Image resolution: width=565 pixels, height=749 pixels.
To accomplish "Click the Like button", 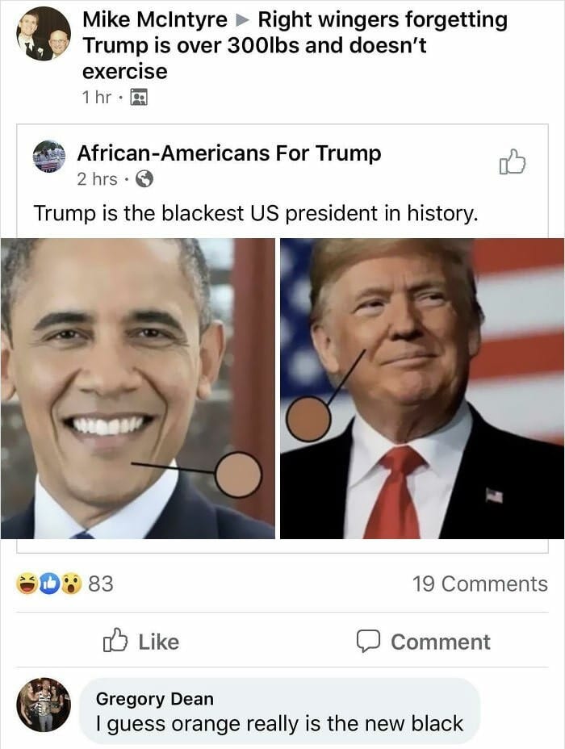I will tap(141, 641).
